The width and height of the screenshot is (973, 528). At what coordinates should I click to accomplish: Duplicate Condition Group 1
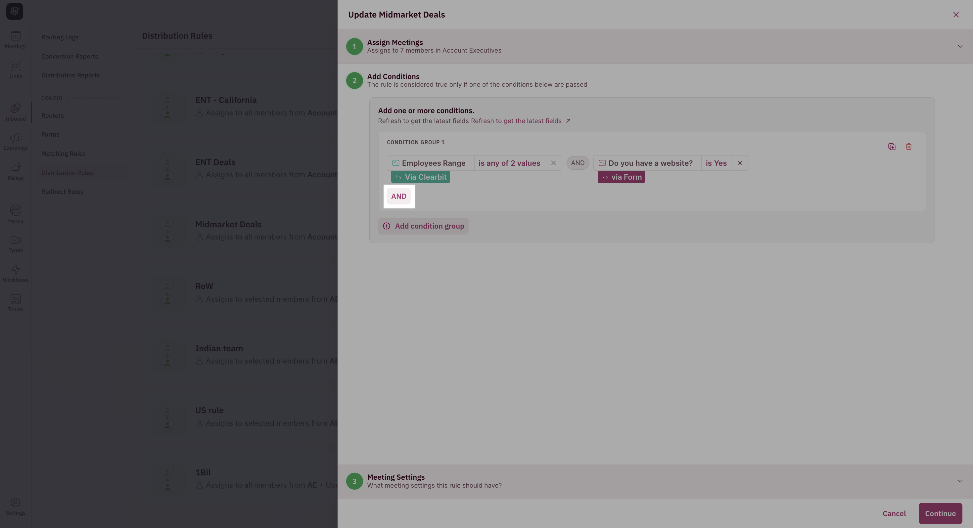pyautogui.click(x=892, y=147)
